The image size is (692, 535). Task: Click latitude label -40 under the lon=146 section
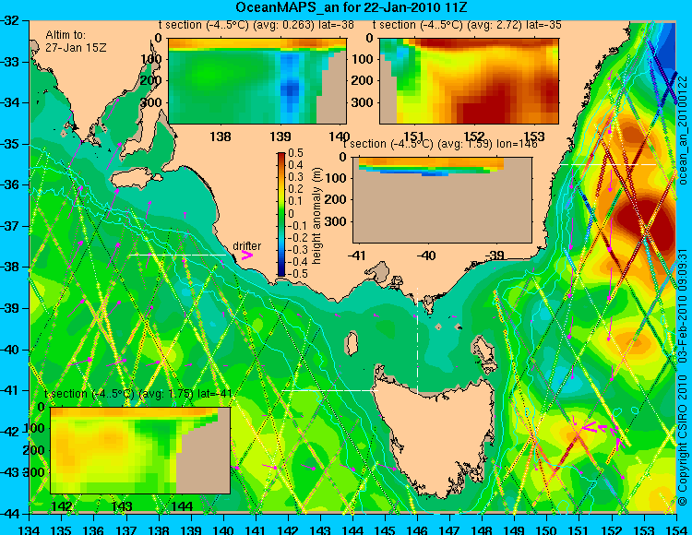[x=426, y=256]
